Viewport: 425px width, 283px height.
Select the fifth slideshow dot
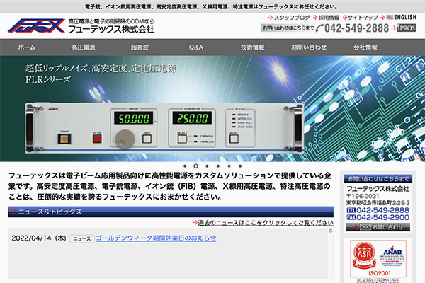point(229,166)
